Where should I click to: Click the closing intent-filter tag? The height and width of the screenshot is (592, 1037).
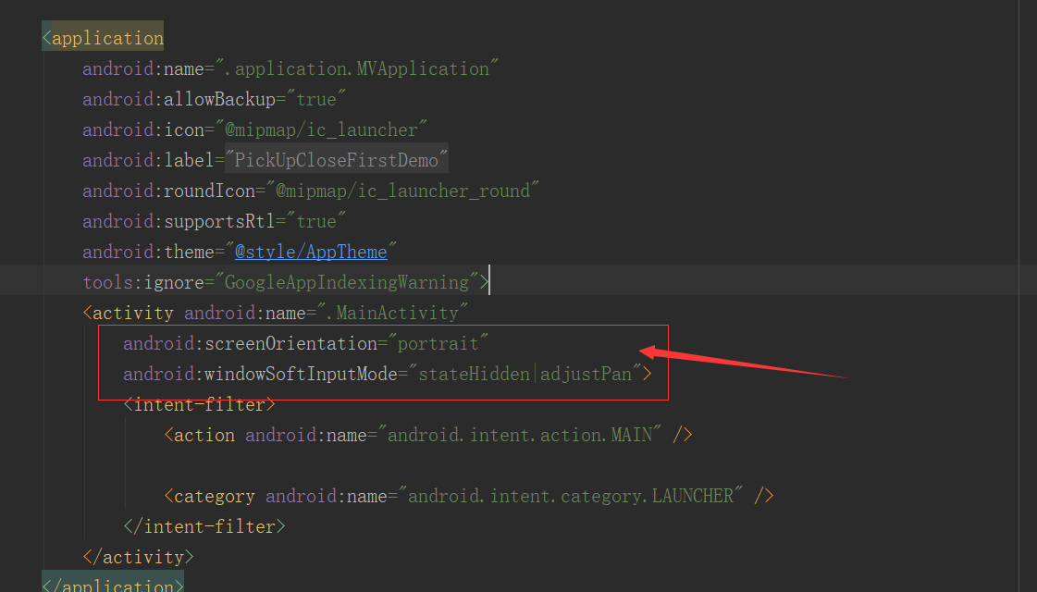tap(204, 525)
